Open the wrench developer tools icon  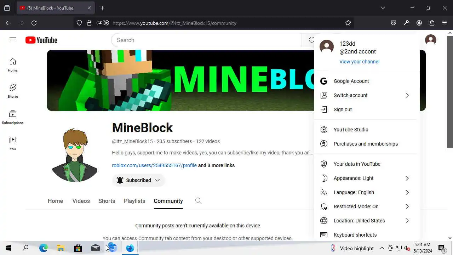406,23
